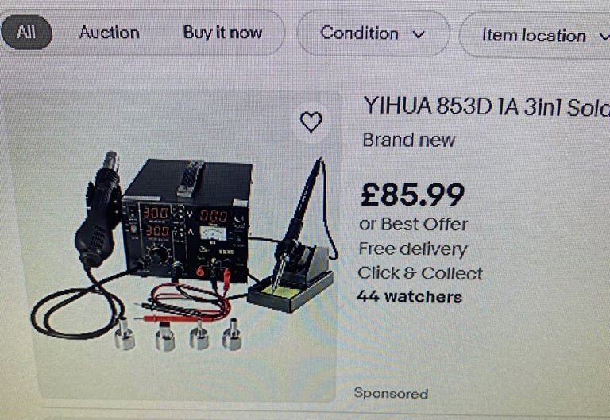Filter results to Buy it now
This screenshot has width=610, height=420.
222,33
